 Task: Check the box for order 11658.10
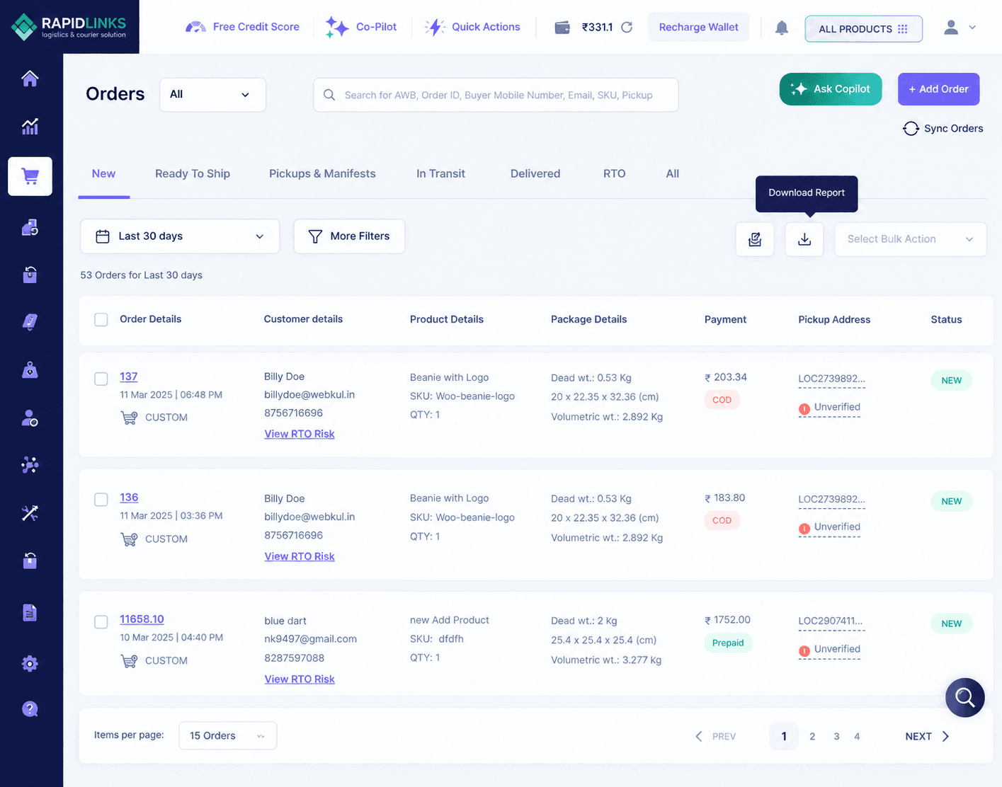point(101,622)
